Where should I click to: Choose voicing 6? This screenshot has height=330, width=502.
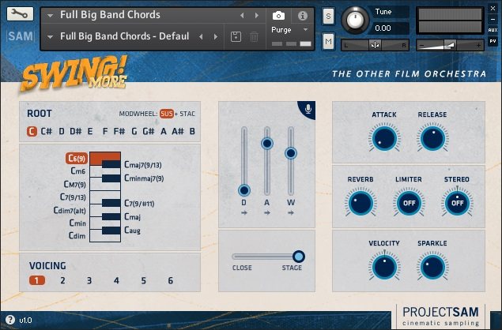click(170, 280)
